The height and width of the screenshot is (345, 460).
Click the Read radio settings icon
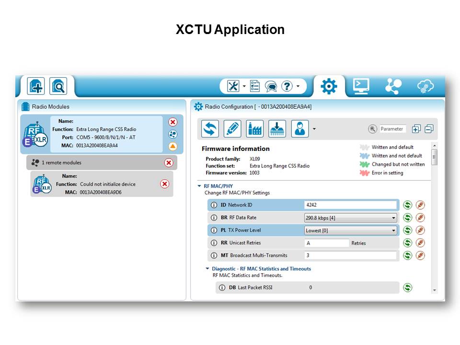point(210,129)
